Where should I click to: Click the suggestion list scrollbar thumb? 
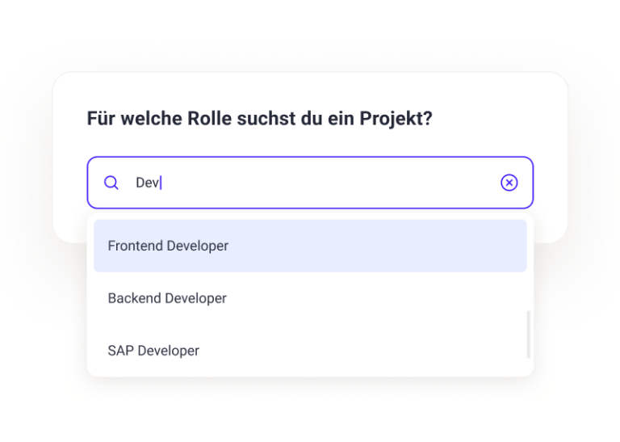coord(528,335)
